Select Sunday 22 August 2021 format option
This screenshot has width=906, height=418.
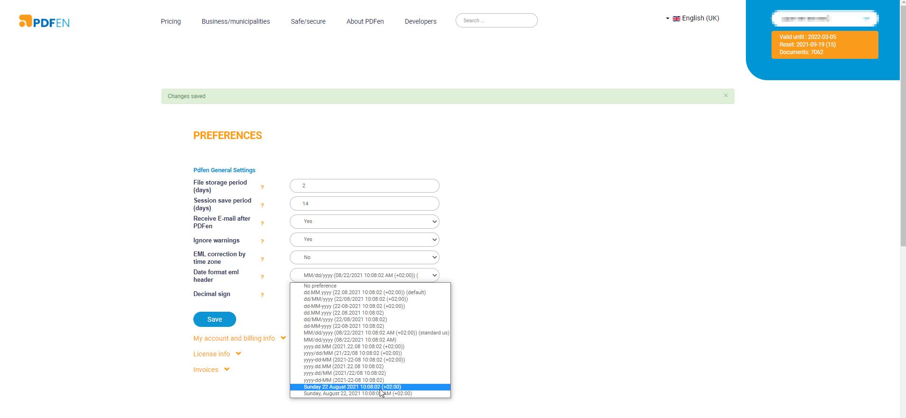click(370, 387)
